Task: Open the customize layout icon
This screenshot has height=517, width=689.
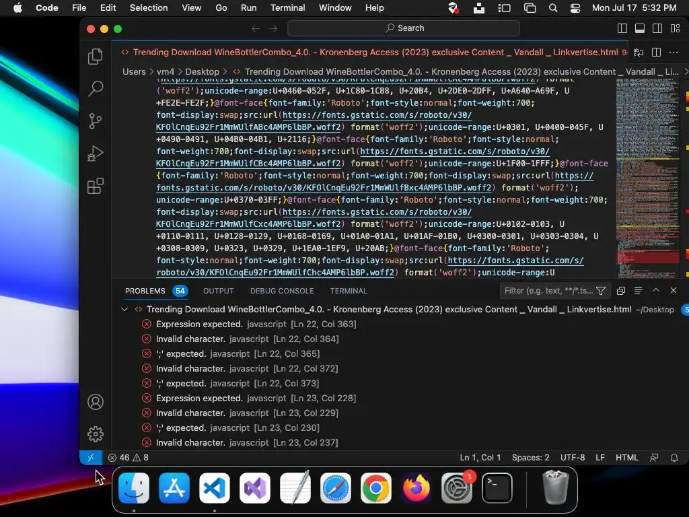Action: click(x=676, y=28)
